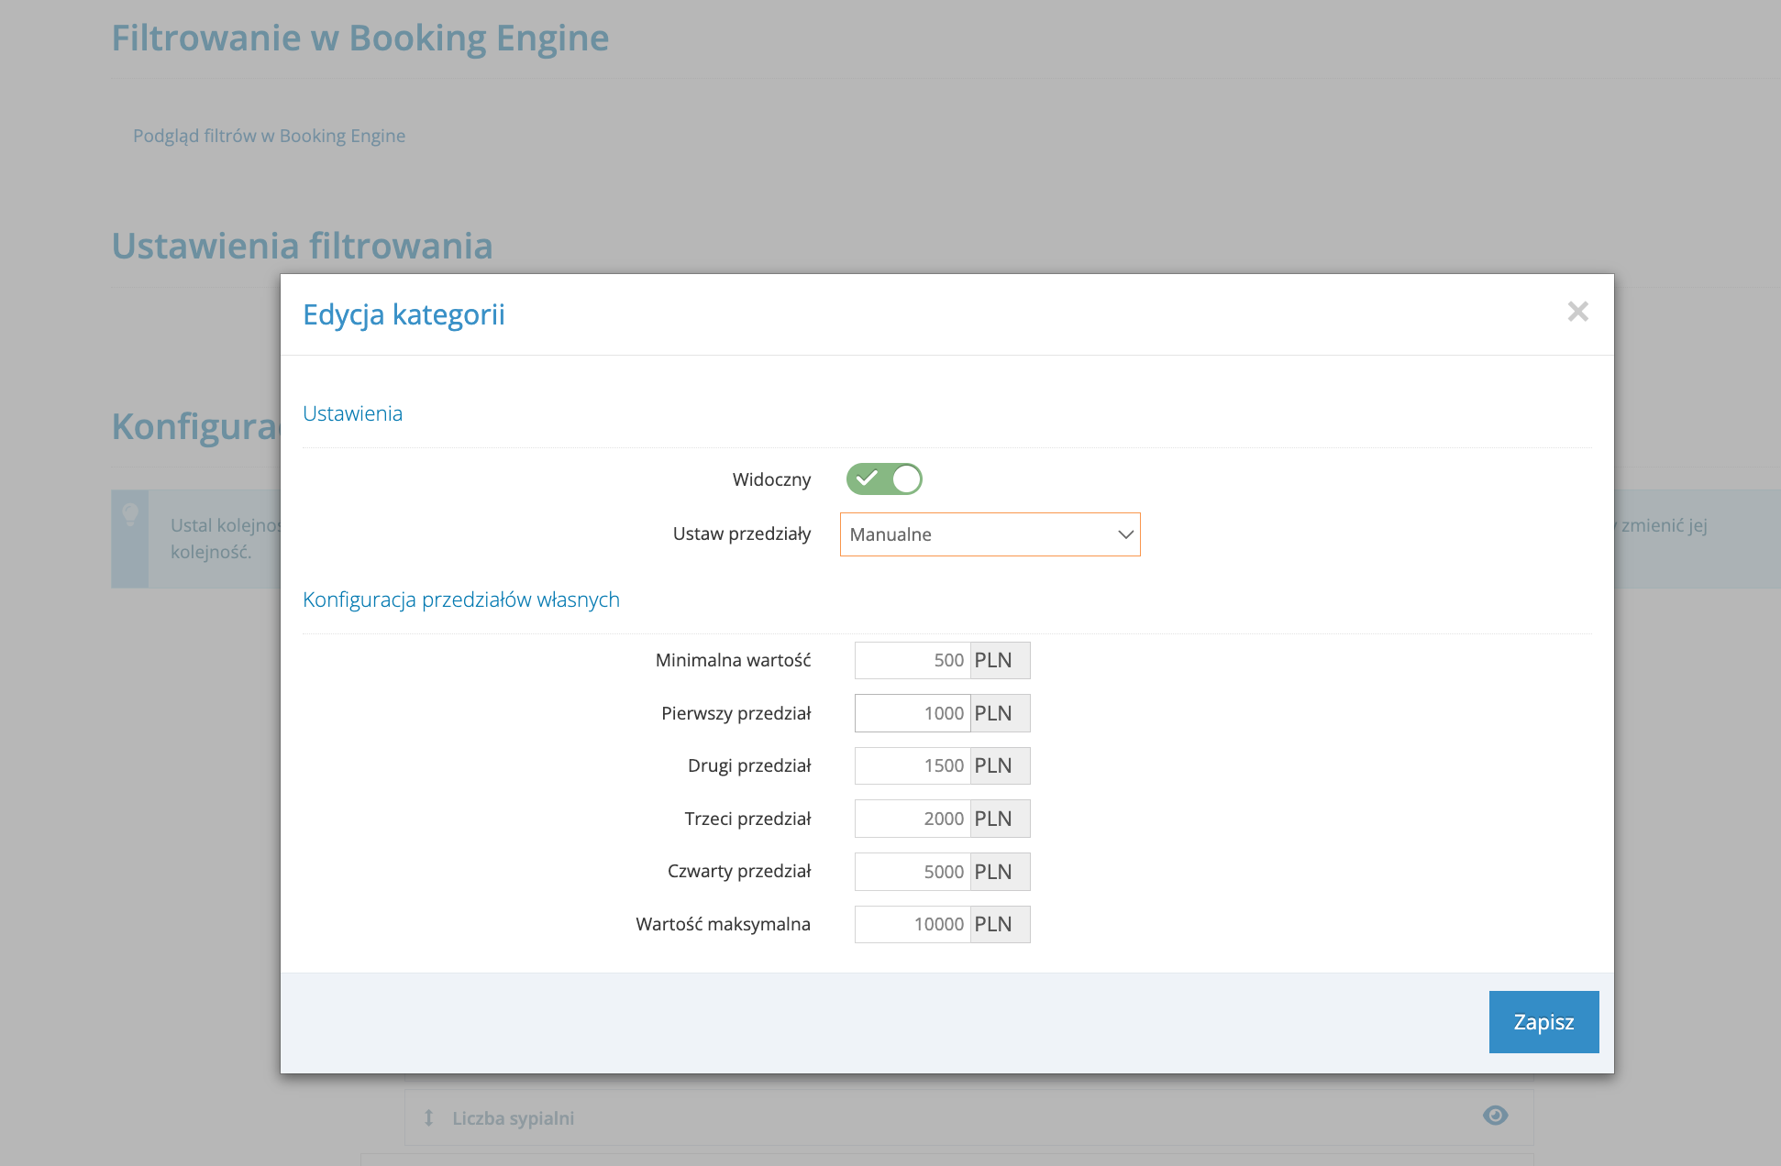Viewport: 1781px width, 1166px height.
Task: Click the Czwarty przedział input field
Action: coord(913,872)
